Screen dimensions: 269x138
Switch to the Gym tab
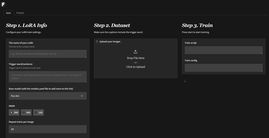click(8, 13)
